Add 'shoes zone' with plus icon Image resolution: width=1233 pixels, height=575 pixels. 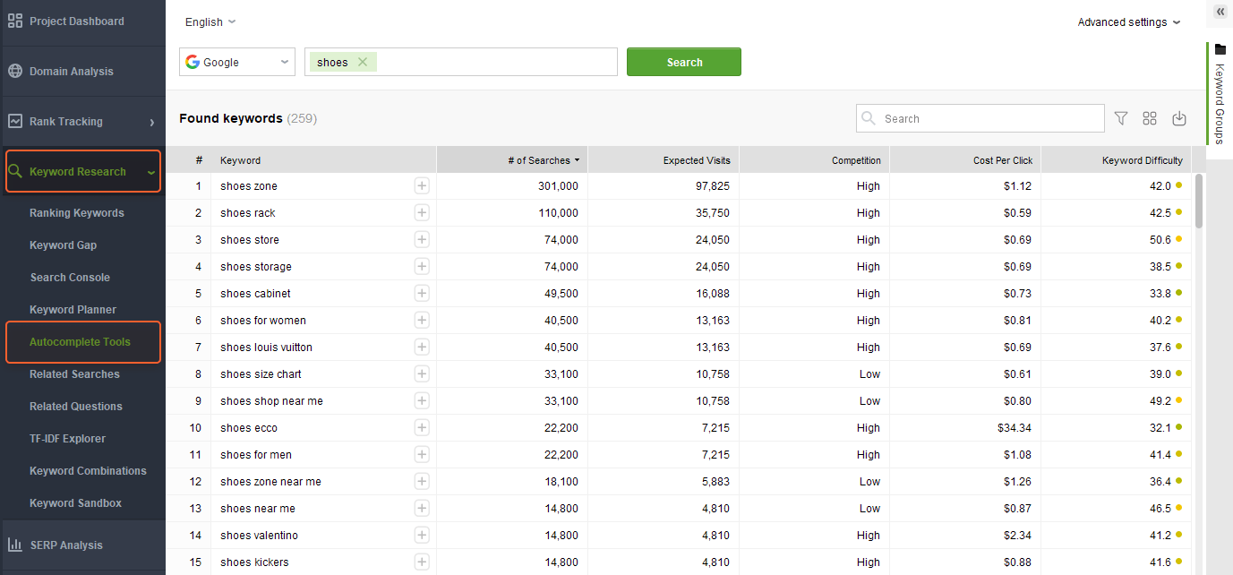(422, 186)
